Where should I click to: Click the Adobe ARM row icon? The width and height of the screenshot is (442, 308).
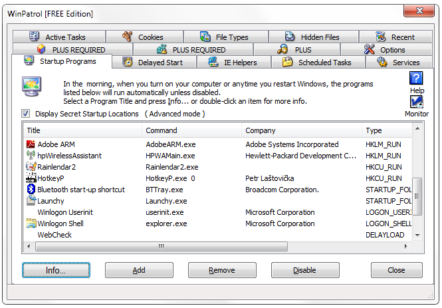click(31, 144)
